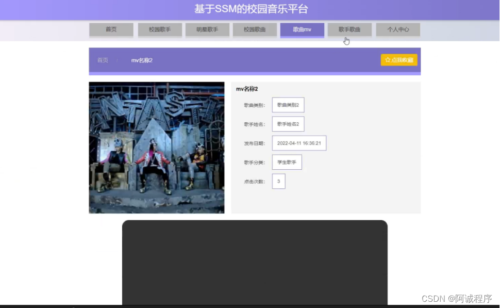Click the click-count field showing 3

tap(278, 181)
